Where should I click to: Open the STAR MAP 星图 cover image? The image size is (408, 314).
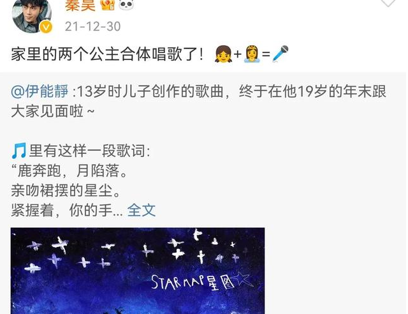138,271
